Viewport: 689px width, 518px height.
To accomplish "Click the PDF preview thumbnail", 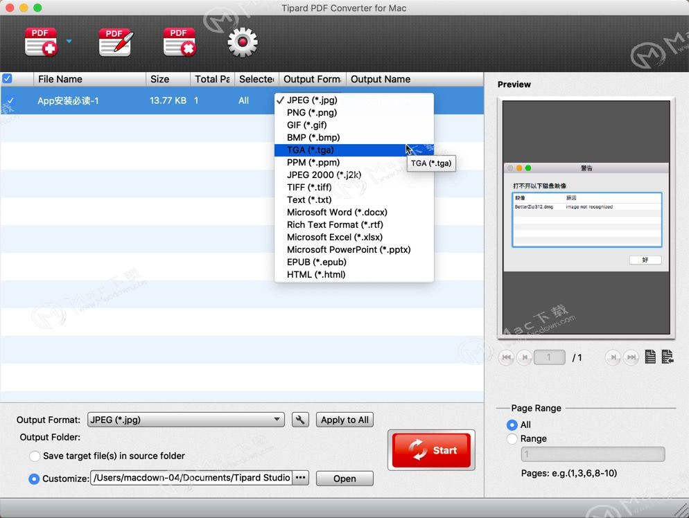I will (x=586, y=217).
